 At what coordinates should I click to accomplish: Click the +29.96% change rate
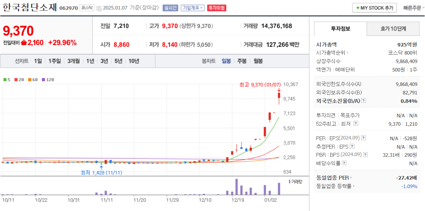[62, 43]
